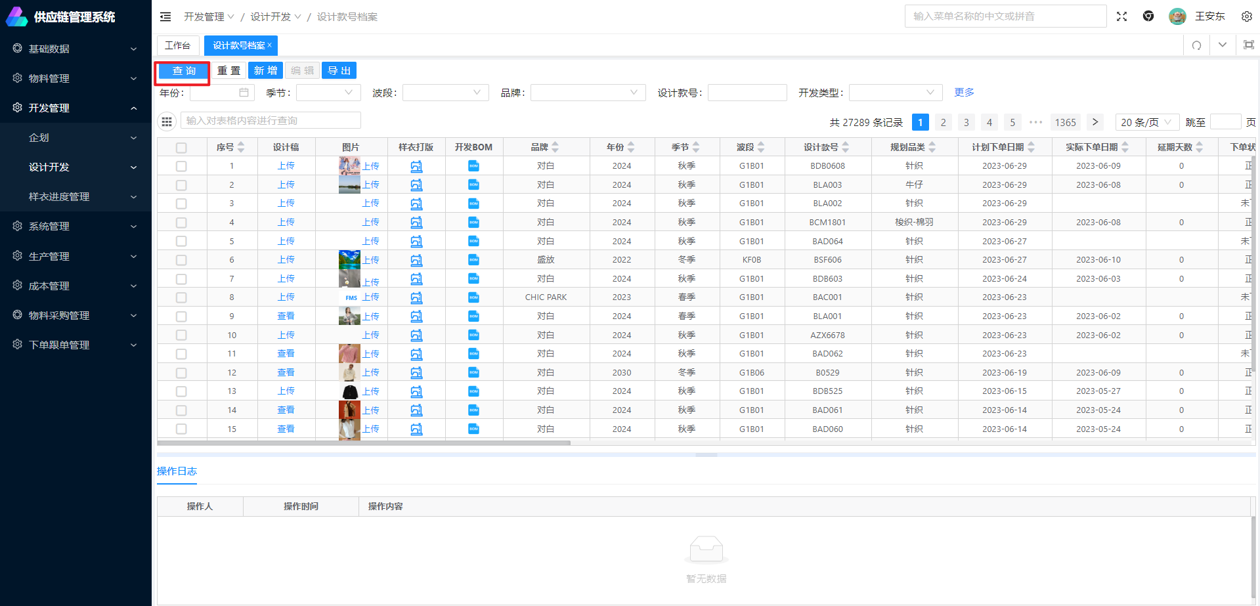Click the design number (设计款号) input field

(747, 93)
